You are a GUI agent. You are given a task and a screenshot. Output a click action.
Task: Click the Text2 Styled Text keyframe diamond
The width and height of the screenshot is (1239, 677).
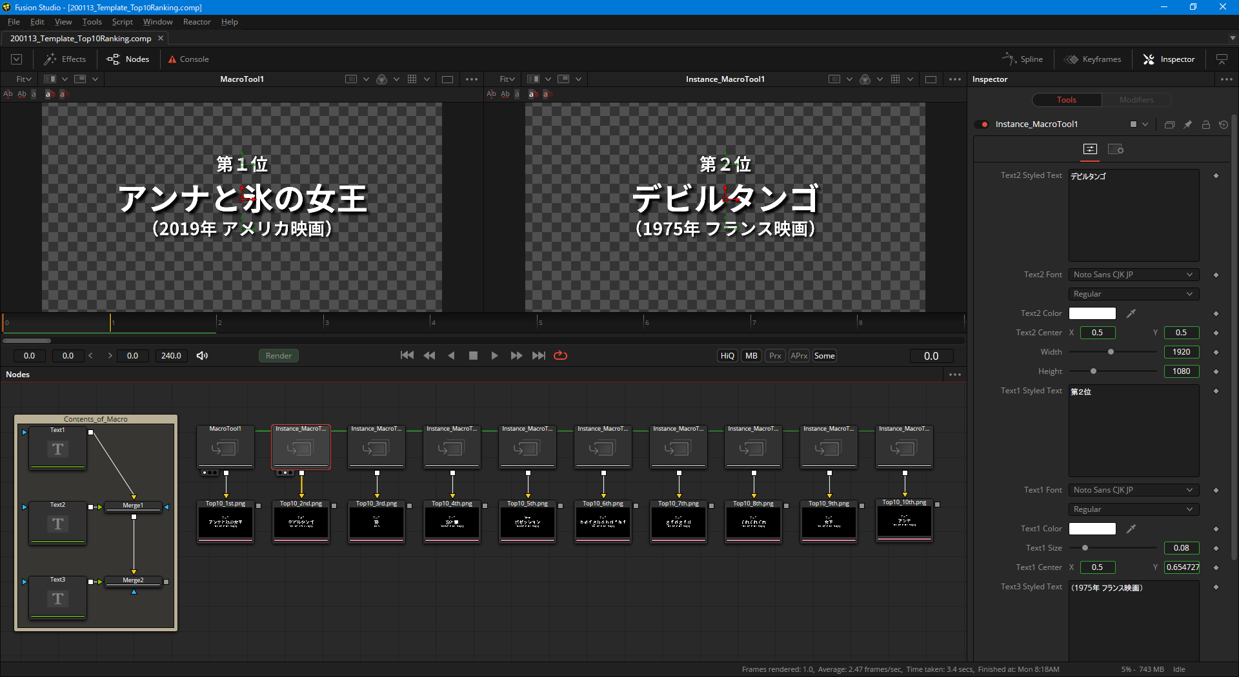pos(1216,175)
